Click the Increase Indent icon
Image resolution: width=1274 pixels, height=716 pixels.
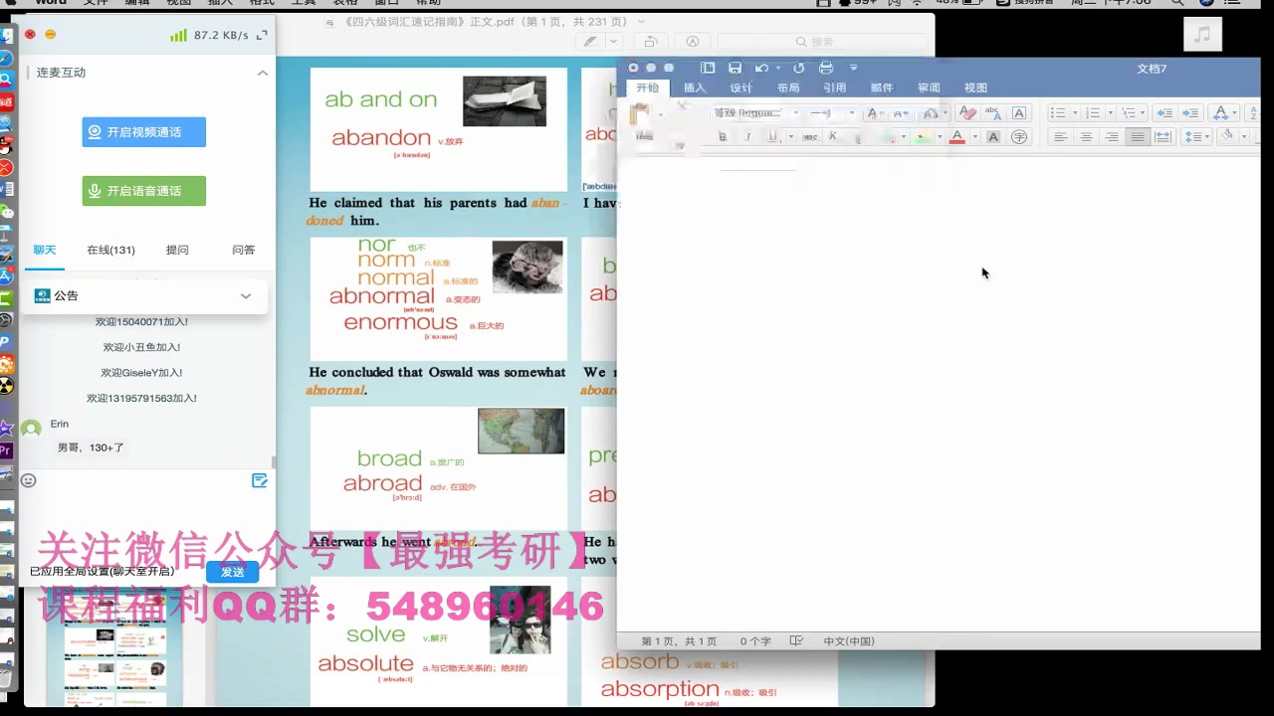pyautogui.click(x=1189, y=113)
